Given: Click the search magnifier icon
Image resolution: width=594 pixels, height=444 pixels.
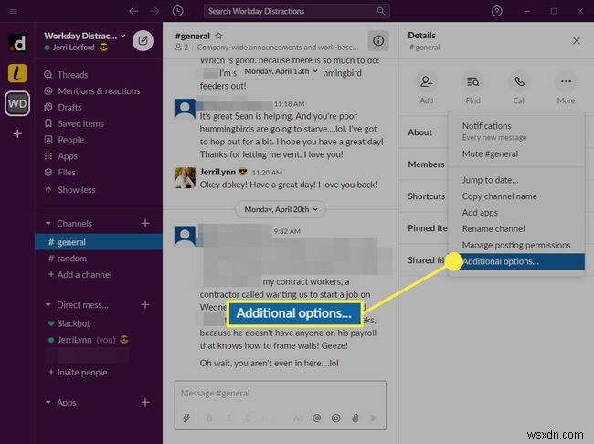Looking at the screenshot, I should click(x=381, y=11).
